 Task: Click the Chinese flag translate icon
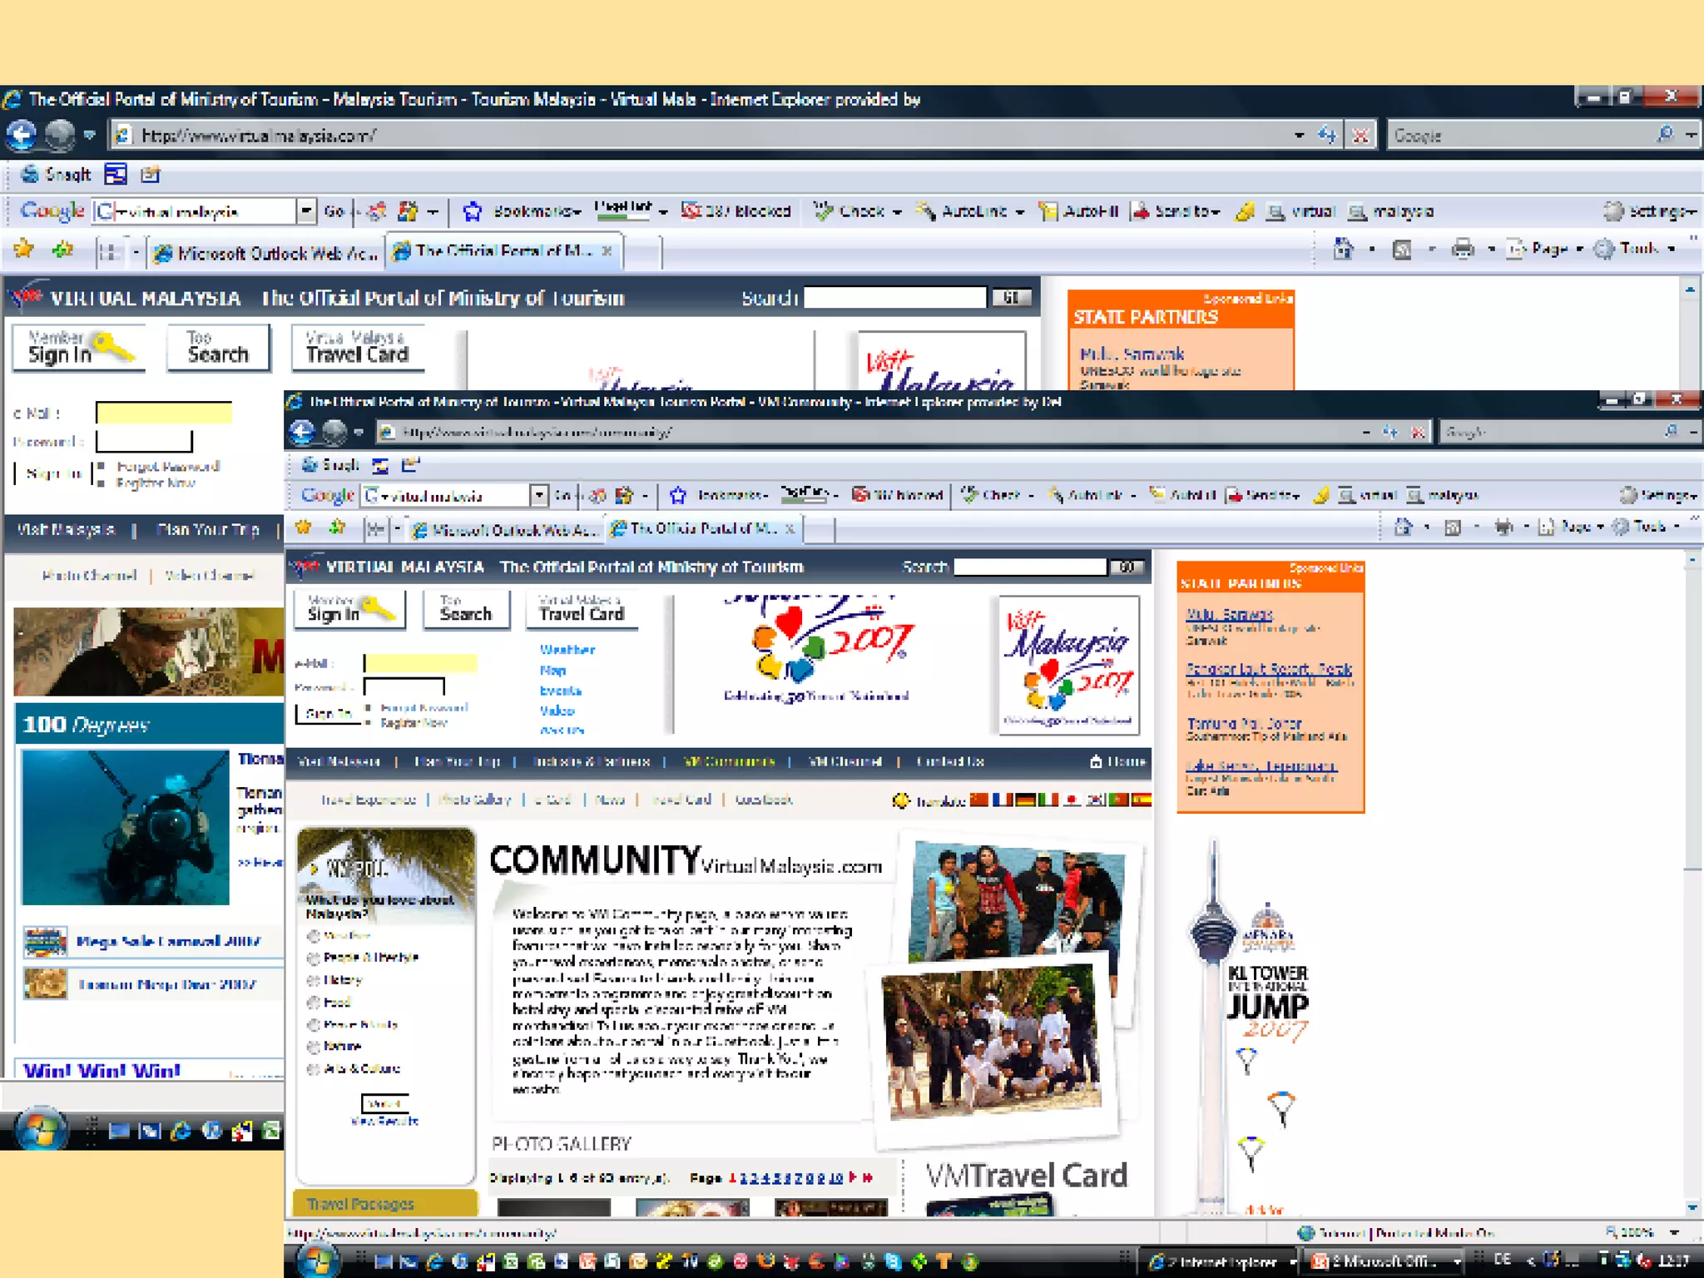pyautogui.click(x=979, y=800)
